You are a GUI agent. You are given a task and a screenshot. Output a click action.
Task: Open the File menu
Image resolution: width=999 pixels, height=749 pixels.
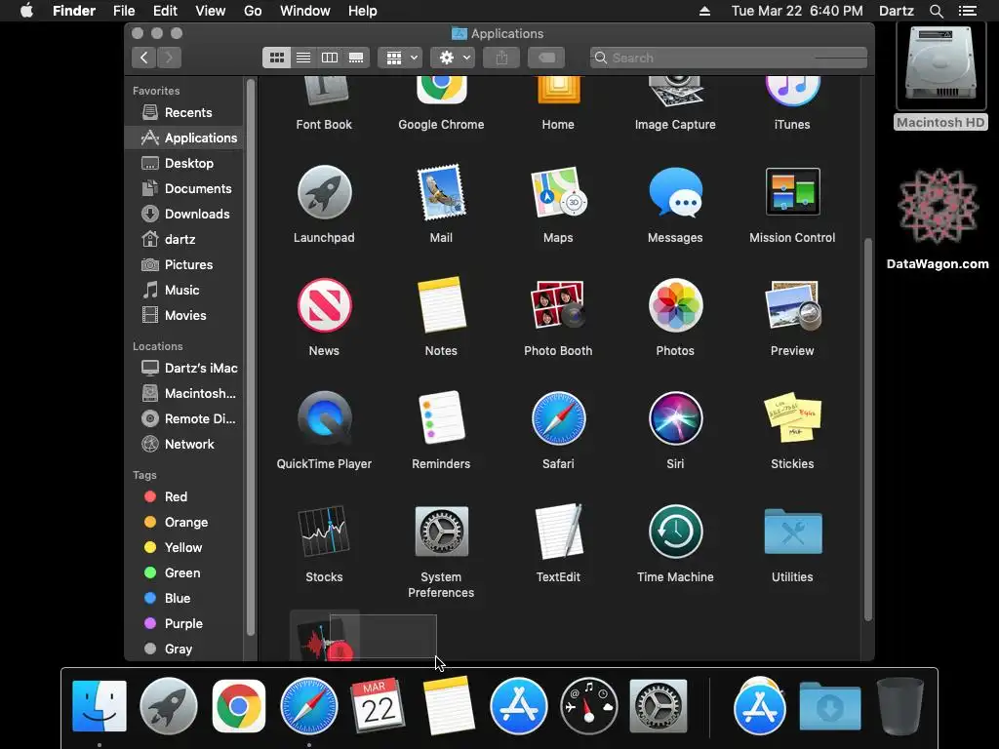[x=124, y=11]
